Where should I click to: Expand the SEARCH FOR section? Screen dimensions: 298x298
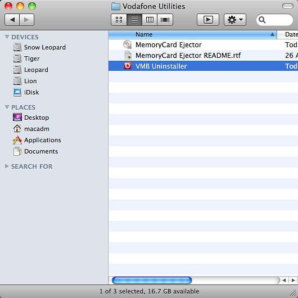(x=7, y=166)
